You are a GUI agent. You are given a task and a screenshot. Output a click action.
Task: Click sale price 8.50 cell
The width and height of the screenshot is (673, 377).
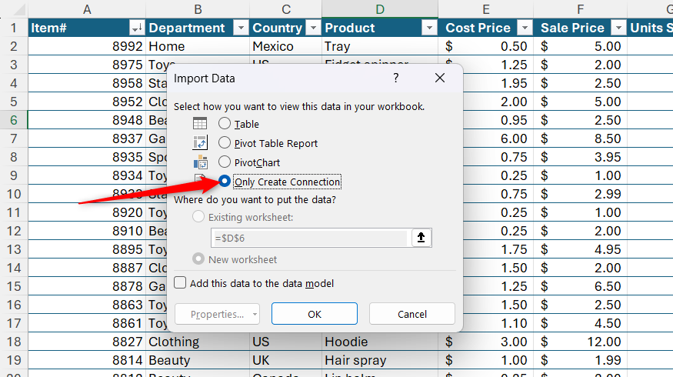tap(580, 138)
